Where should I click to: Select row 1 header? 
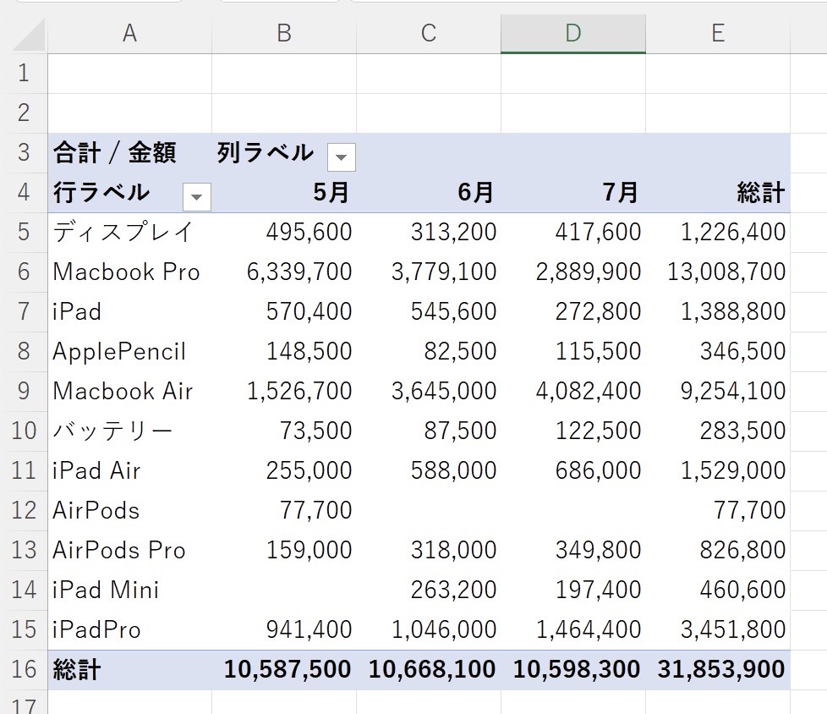click(x=24, y=74)
